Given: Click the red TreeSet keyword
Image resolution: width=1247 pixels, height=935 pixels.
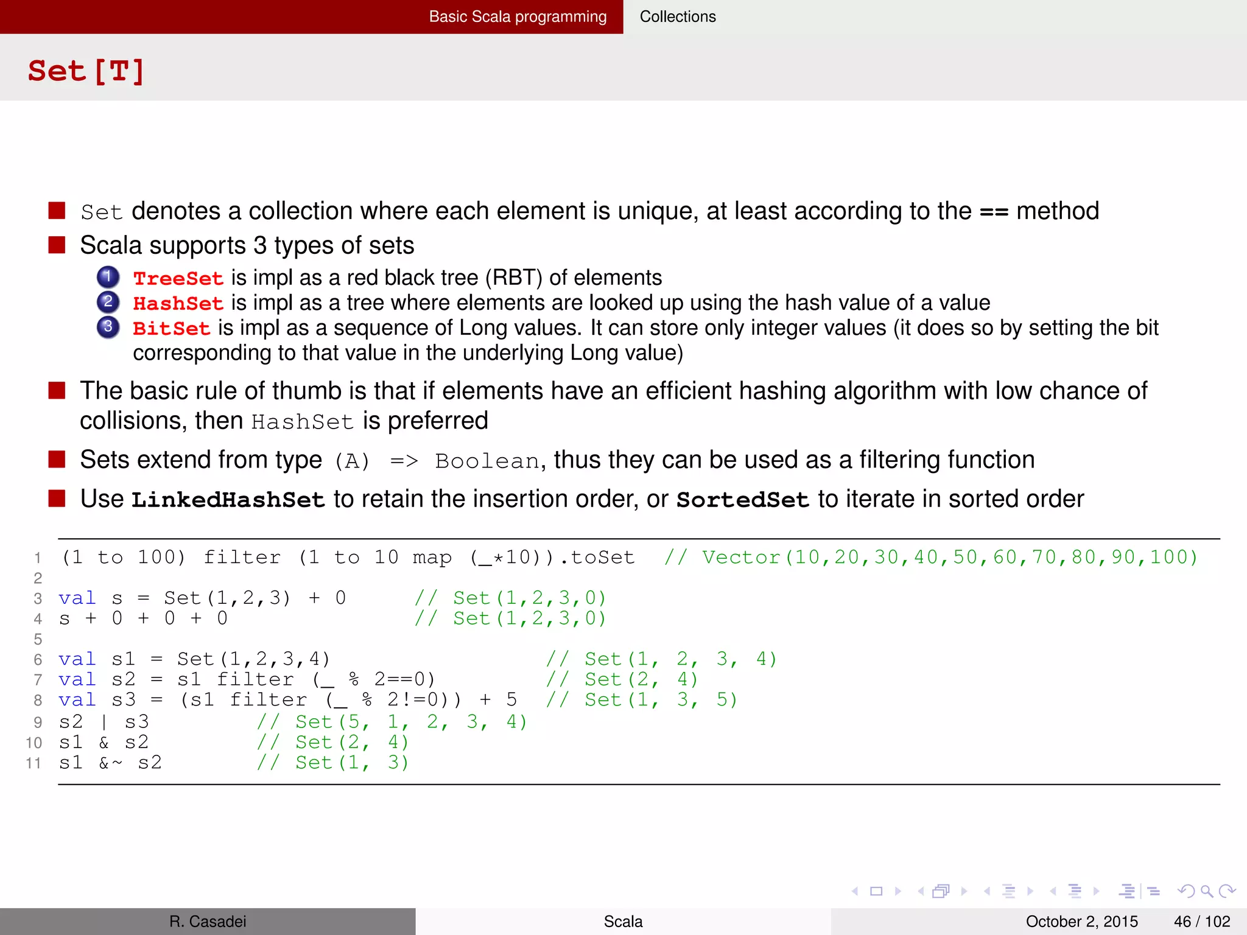Looking at the screenshot, I should point(178,278).
